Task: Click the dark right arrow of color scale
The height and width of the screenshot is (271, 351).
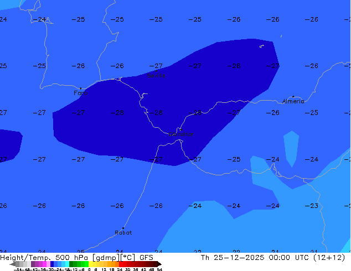Action: point(159,264)
